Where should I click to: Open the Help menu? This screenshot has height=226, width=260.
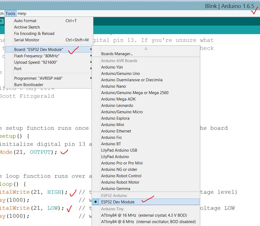coord(22,13)
